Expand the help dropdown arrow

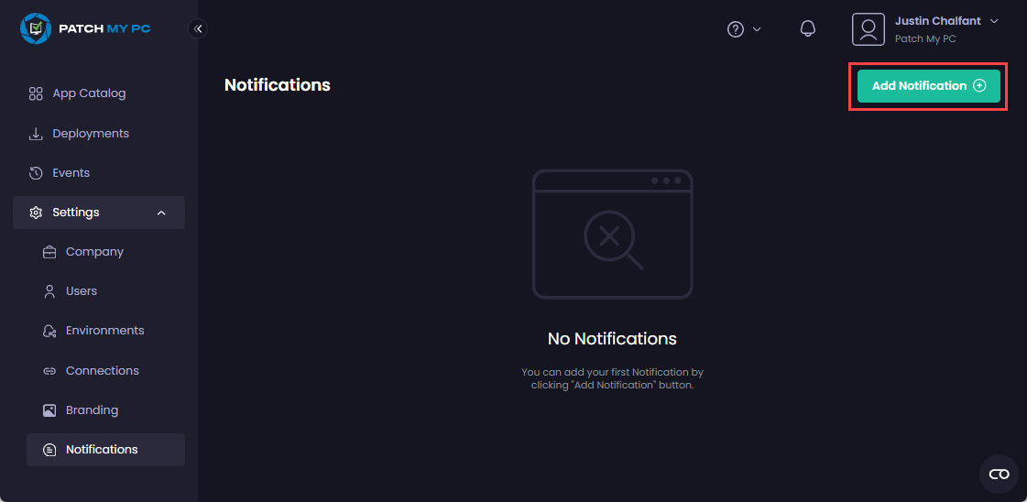tap(757, 29)
